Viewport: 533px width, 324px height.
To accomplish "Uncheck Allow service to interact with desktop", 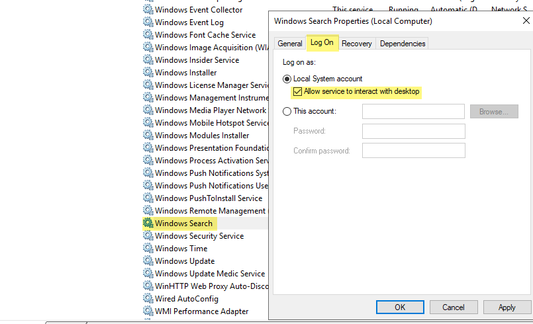I will 297,92.
